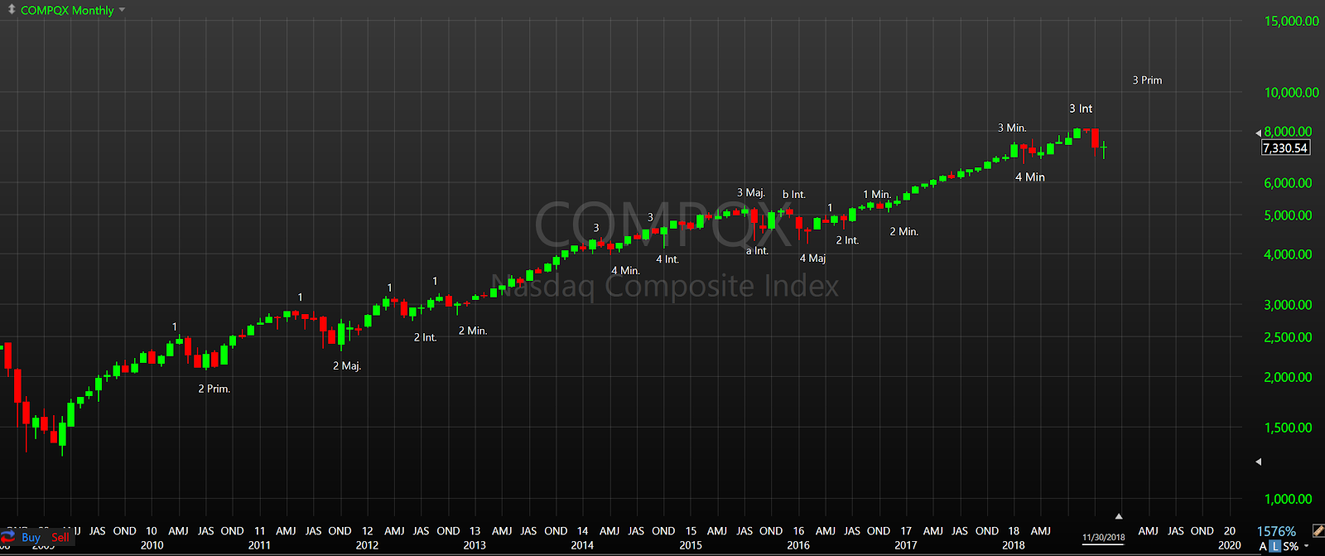Click the 15,000.00 price axis label
Screen dimensions: 1325x556
click(1291, 22)
